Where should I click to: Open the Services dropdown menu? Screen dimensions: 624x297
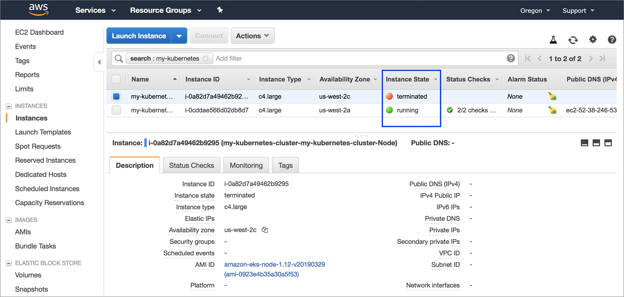(95, 10)
